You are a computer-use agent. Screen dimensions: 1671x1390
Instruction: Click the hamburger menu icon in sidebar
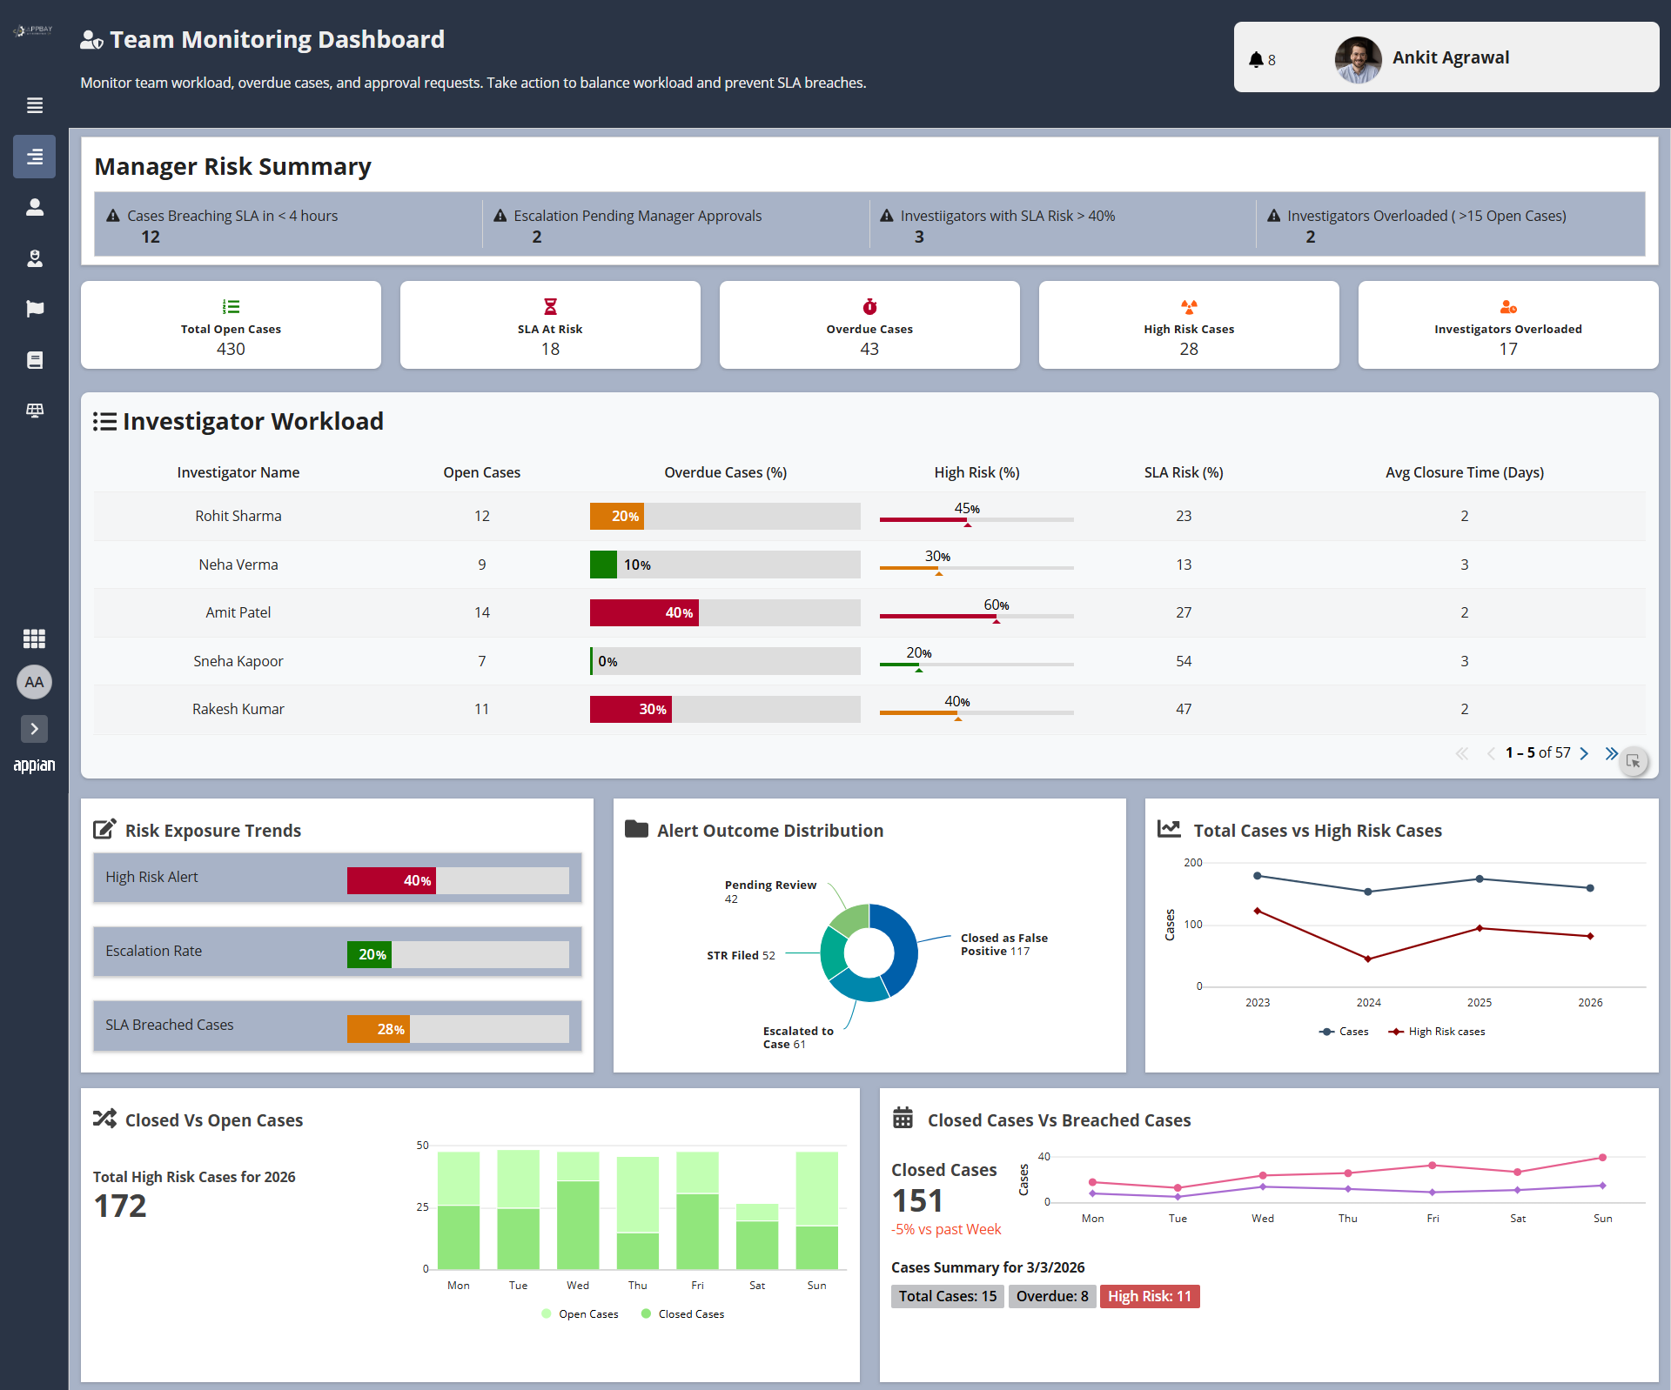tap(35, 105)
